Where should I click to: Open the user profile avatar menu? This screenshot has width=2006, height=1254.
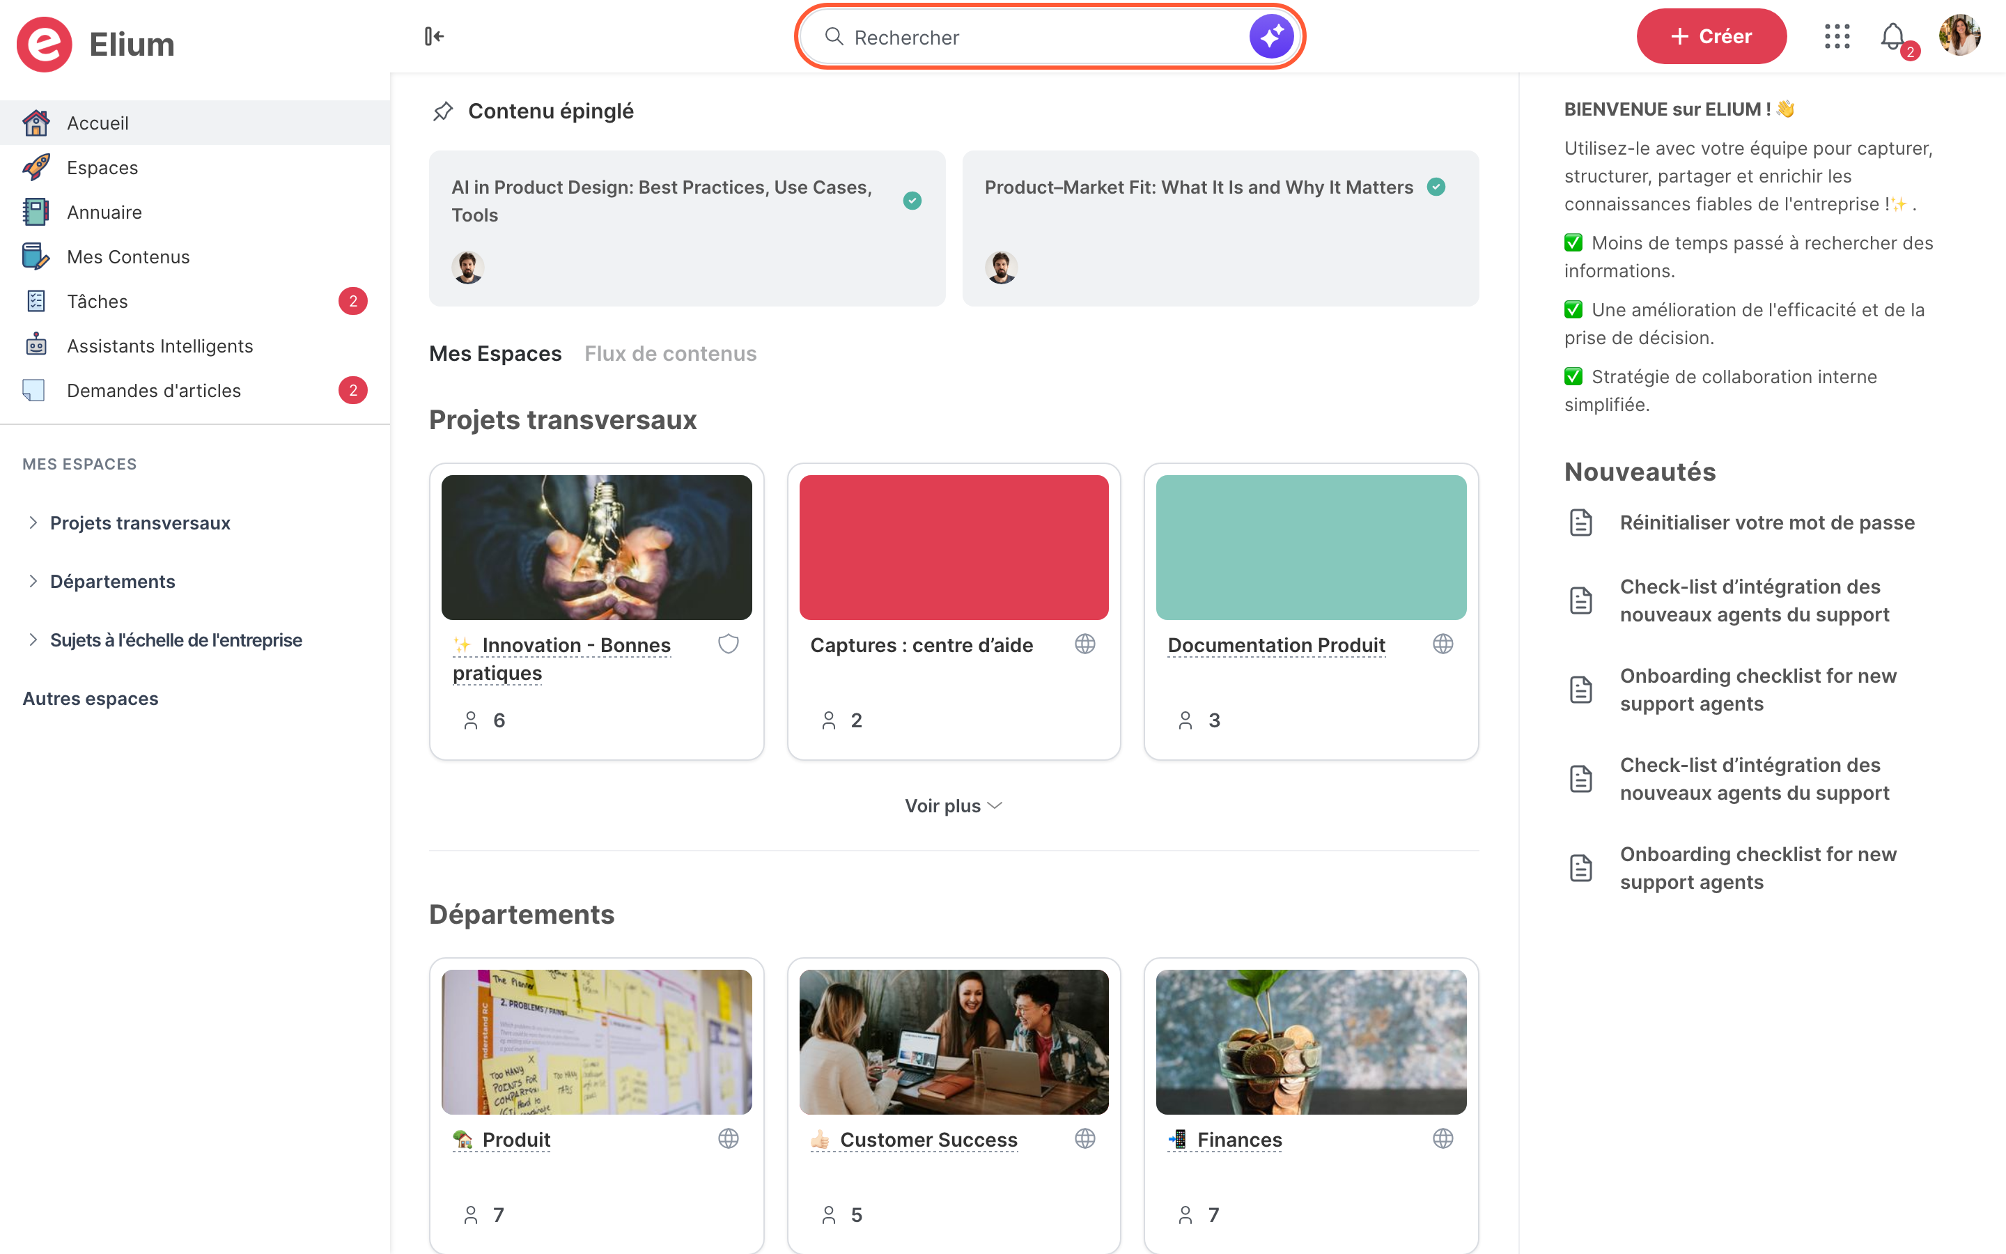tap(1959, 36)
